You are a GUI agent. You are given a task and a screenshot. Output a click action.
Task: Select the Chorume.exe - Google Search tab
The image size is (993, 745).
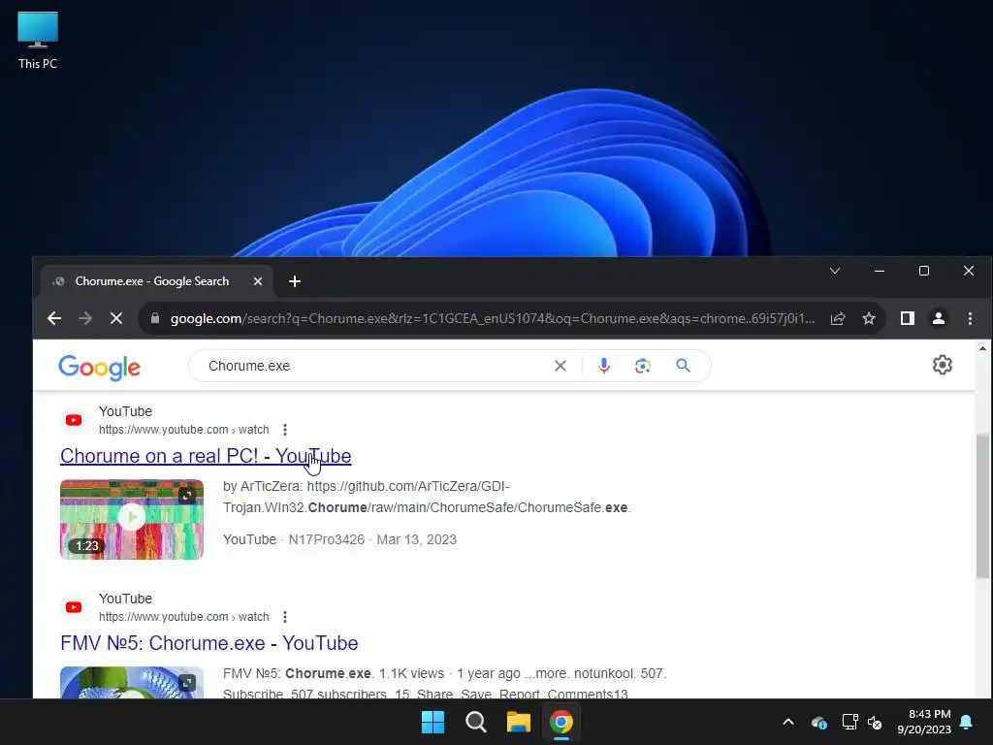(157, 281)
